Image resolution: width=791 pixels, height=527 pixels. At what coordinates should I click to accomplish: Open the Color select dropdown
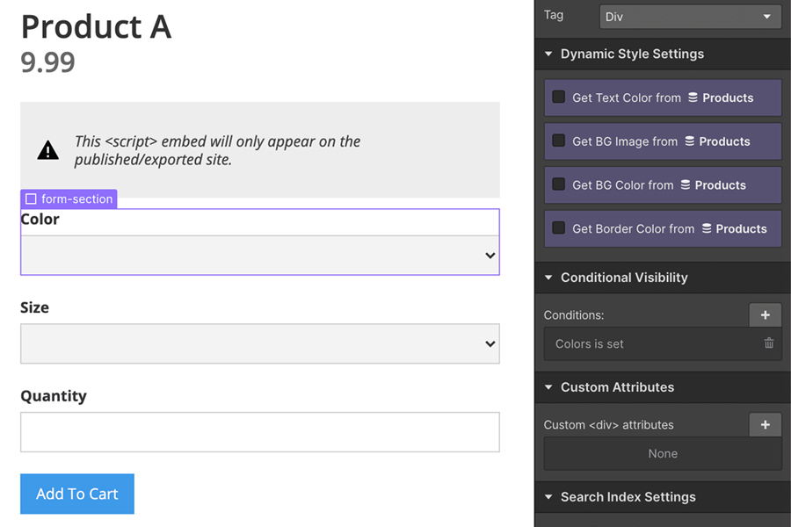260,256
